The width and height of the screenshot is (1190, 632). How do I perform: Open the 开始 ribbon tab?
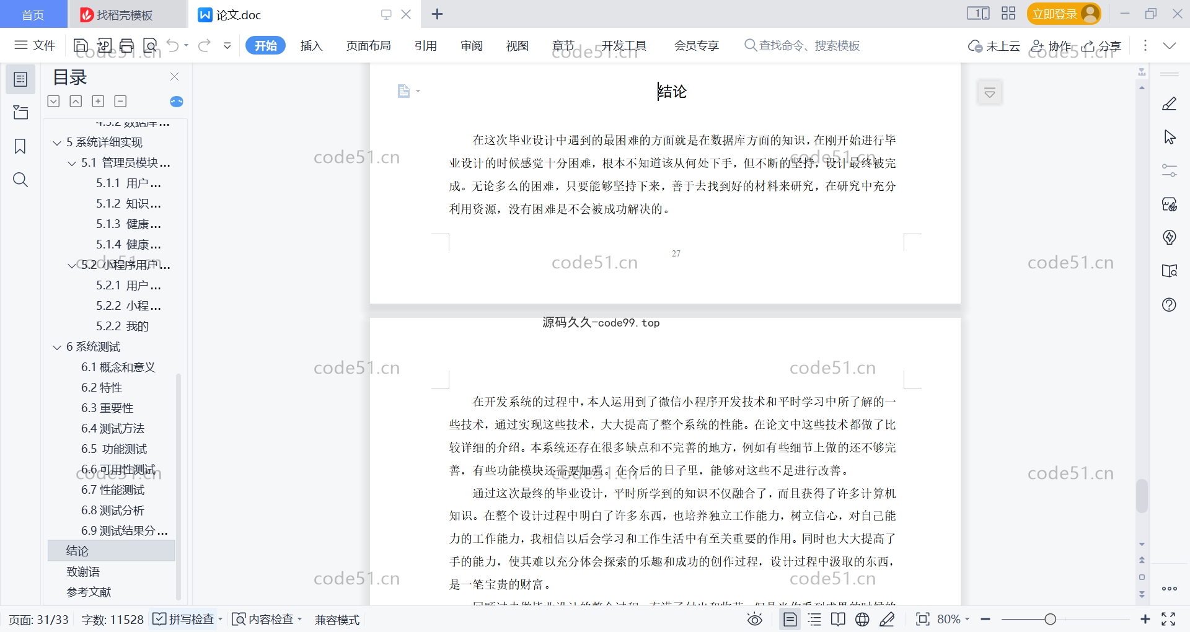[265, 45]
